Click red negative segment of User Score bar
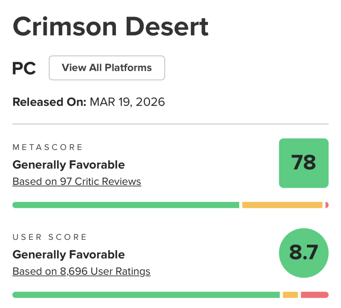This screenshot has height=308, width=341. tap(315, 295)
